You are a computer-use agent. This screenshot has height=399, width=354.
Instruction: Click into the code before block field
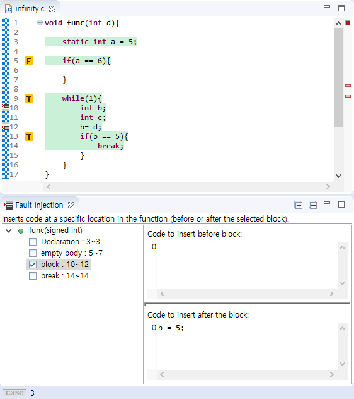tap(247, 265)
